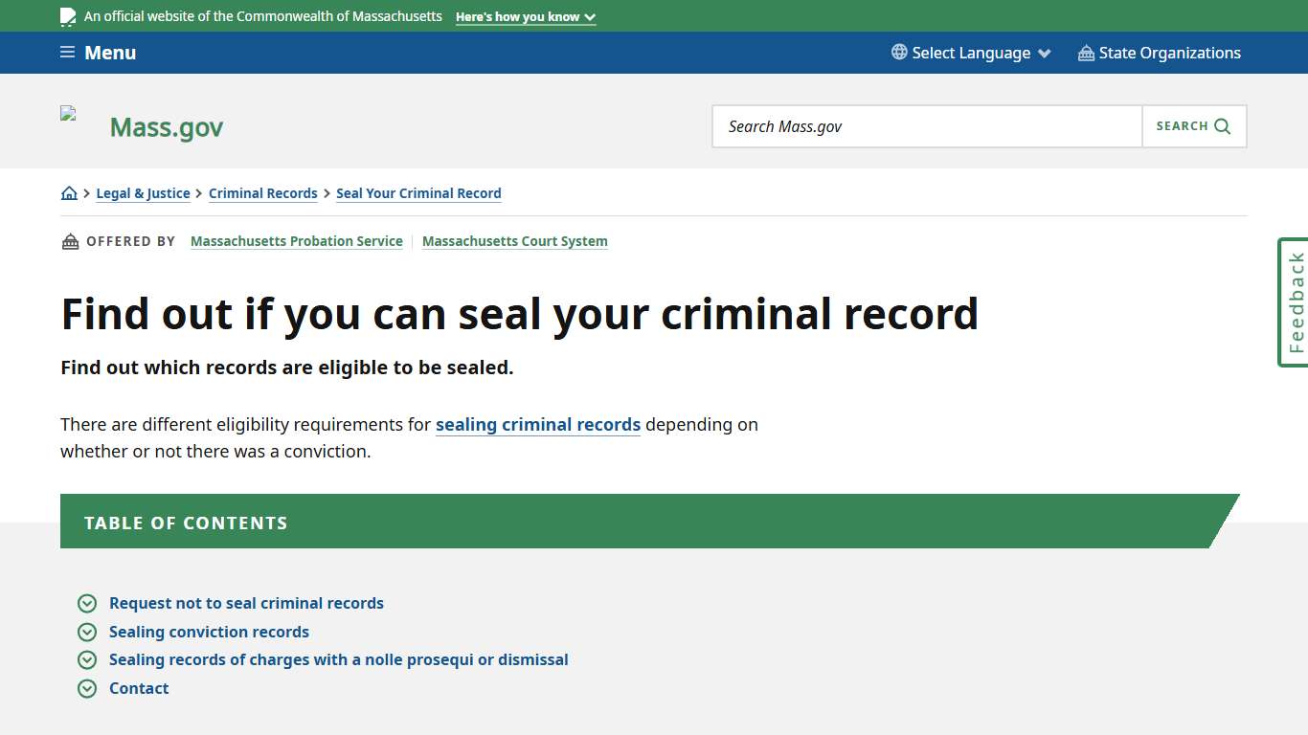The height and width of the screenshot is (735, 1308).
Task: Click the hamburger menu icon
Action: pyautogui.click(x=66, y=52)
